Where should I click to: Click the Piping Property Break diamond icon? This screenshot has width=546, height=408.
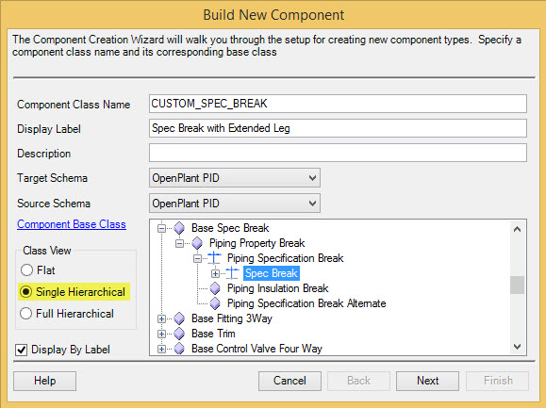coord(197,243)
